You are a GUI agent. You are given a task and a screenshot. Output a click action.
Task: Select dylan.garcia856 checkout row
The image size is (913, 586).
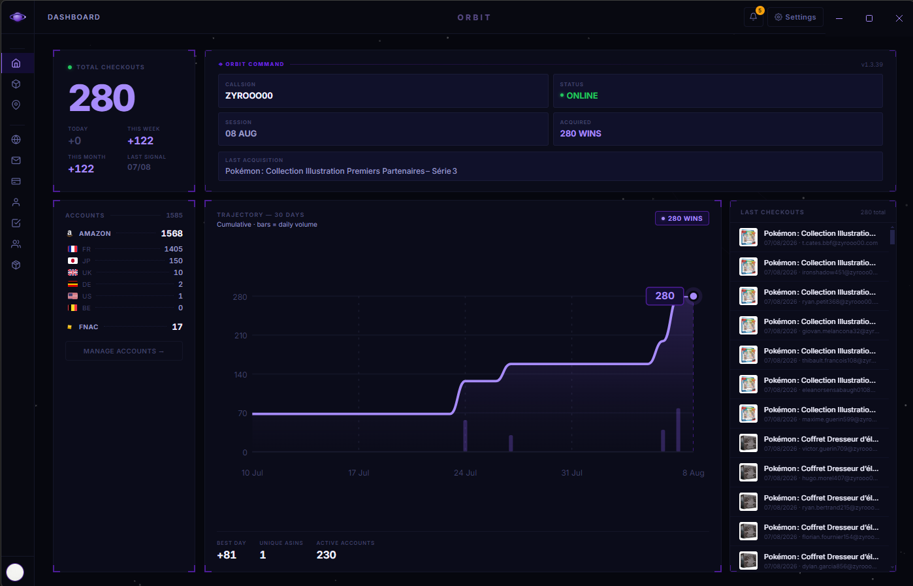(810, 561)
